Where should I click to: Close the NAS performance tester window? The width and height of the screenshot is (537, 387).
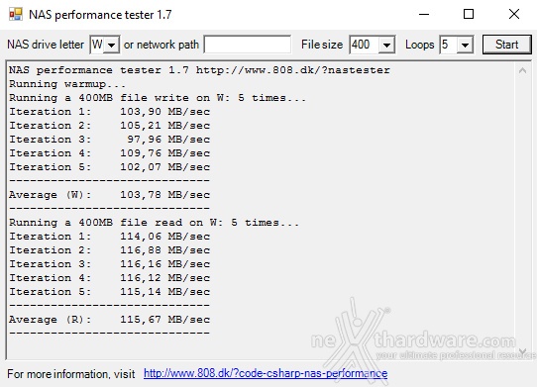514,15
